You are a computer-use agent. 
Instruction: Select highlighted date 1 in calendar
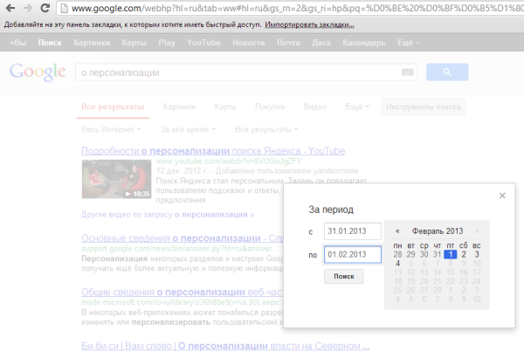point(451,254)
